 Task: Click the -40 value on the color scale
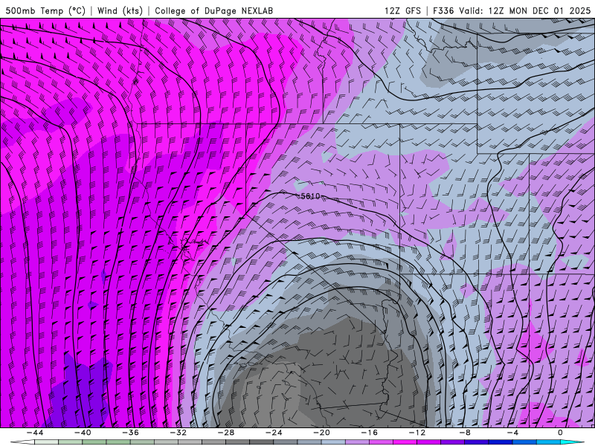tap(83, 433)
